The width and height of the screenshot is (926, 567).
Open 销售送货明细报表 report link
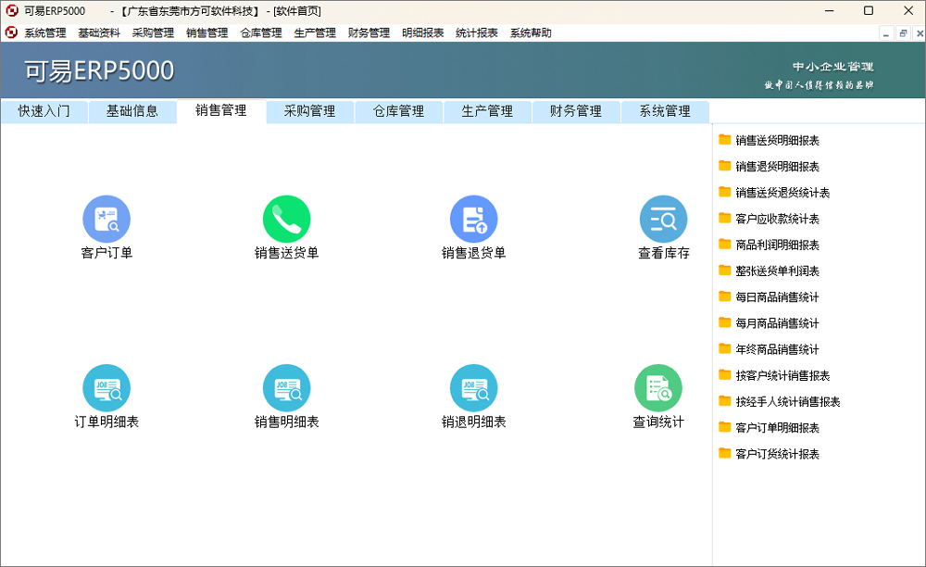pyautogui.click(x=777, y=141)
